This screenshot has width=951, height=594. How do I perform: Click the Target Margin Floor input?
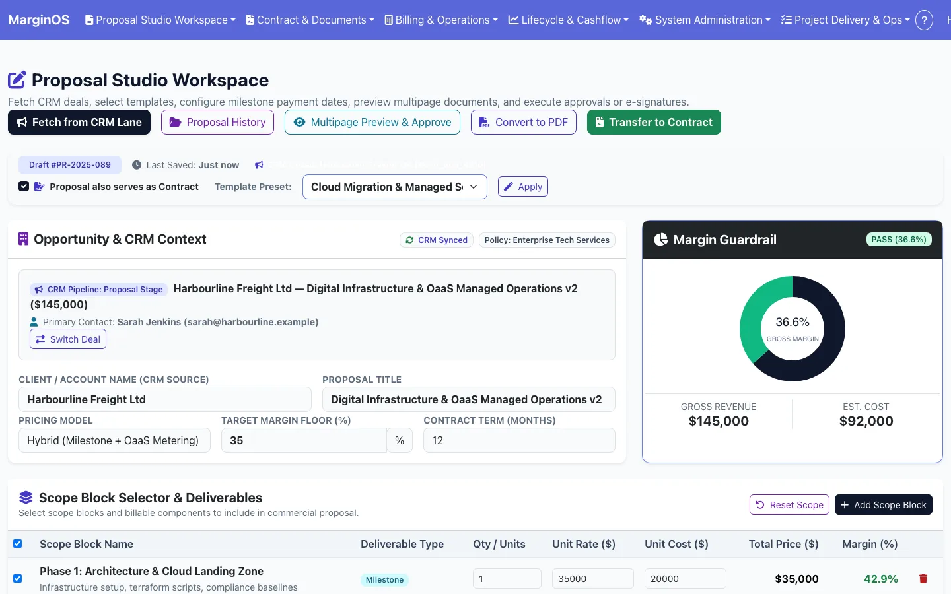click(304, 440)
